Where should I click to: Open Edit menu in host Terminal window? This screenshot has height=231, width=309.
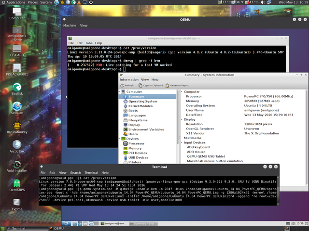pos(52,173)
